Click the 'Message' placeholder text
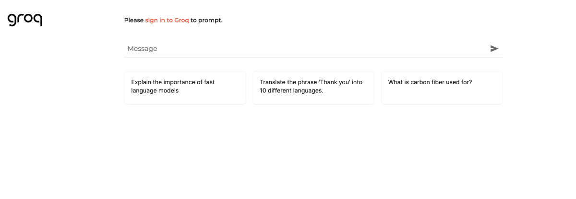 (142, 48)
